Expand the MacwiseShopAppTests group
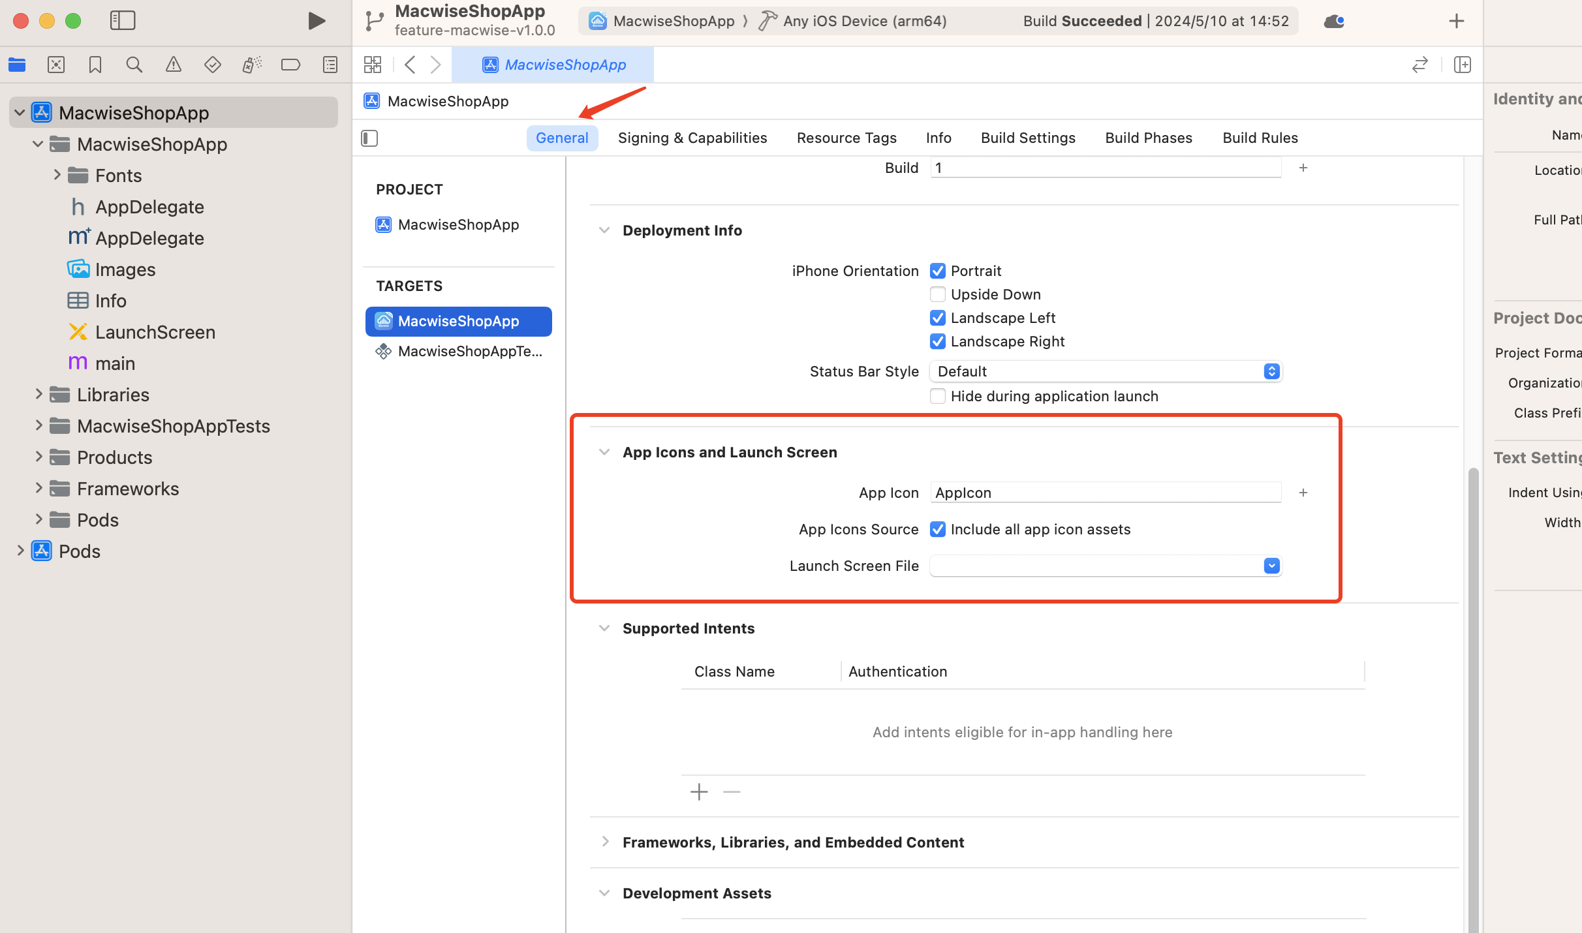The width and height of the screenshot is (1582, 933). coord(39,426)
